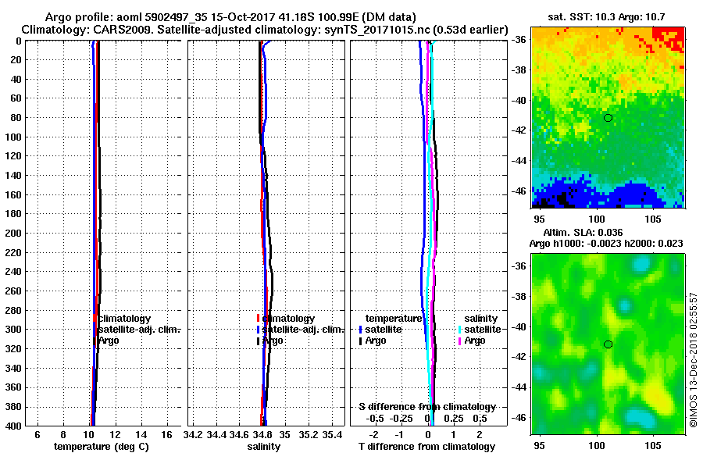
Task: Click the 200 depth tick label
Action: click(14, 234)
